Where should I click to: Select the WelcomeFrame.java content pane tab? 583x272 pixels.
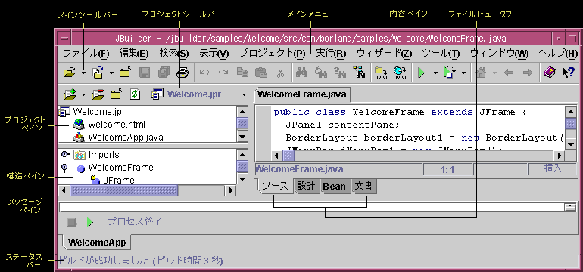(x=301, y=94)
